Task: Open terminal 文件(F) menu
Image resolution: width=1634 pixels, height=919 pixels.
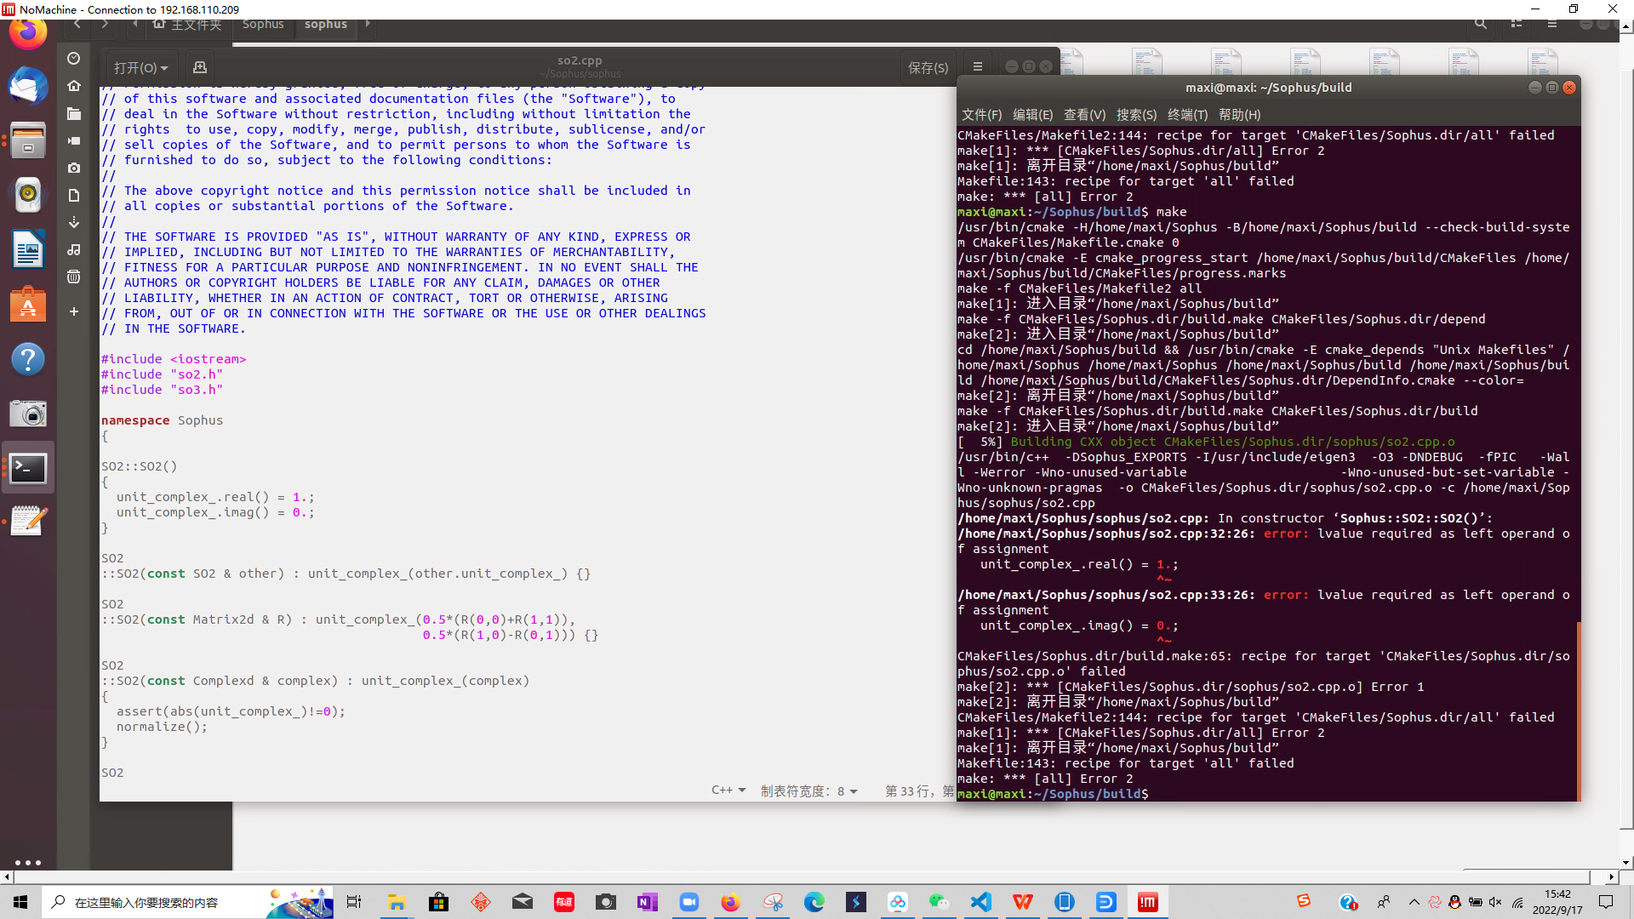Action: pyautogui.click(x=981, y=115)
